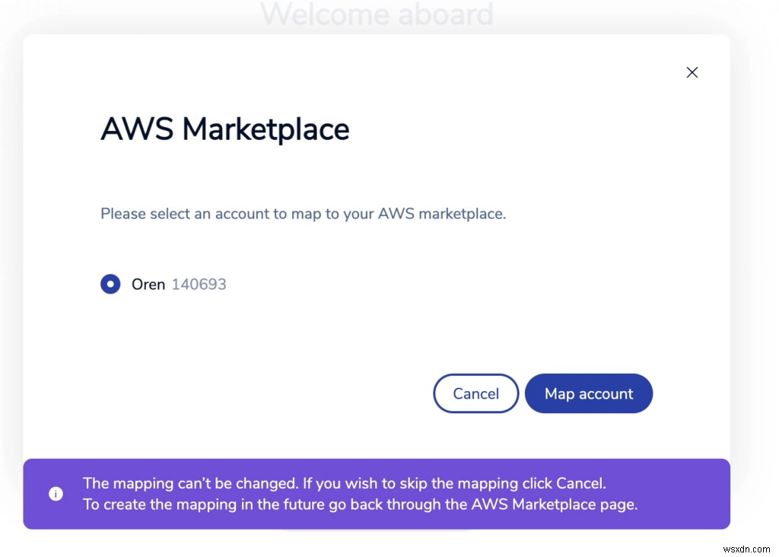Click Cancel inside the modal footer
This screenshot has height=557, width=779.
click(475, 393)
